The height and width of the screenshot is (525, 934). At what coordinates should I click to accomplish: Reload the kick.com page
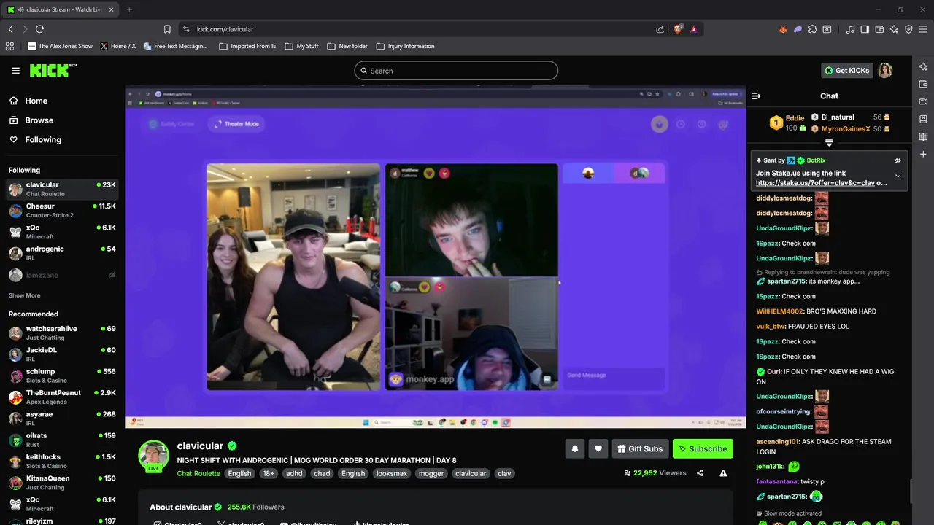click(x=39, y=29)
